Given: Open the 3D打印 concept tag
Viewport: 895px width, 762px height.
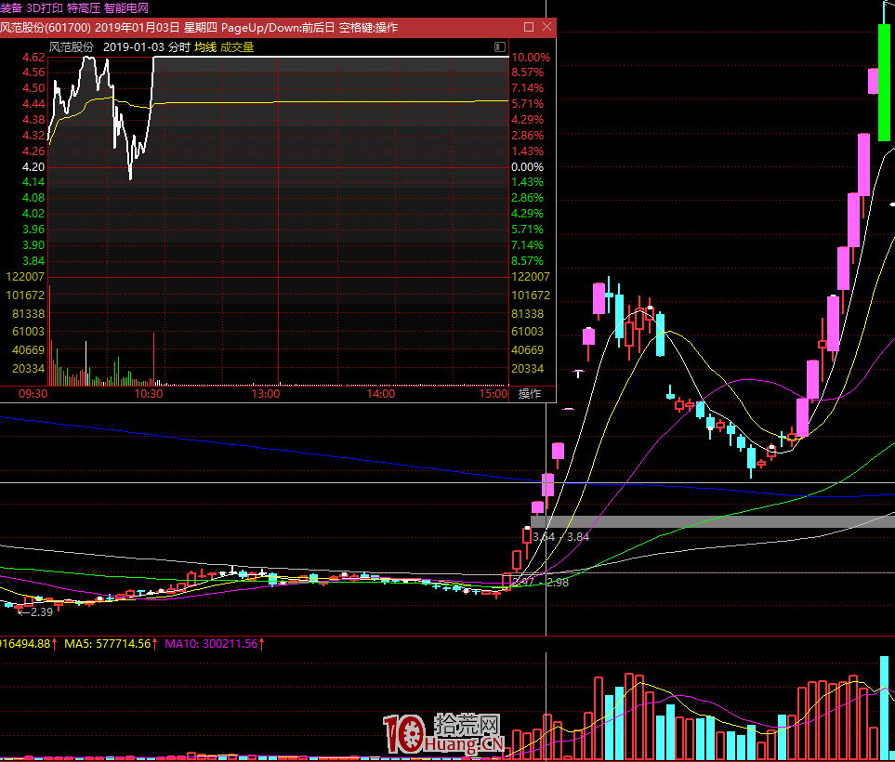Looking at the screenshot, I should (x=45, y=7).
